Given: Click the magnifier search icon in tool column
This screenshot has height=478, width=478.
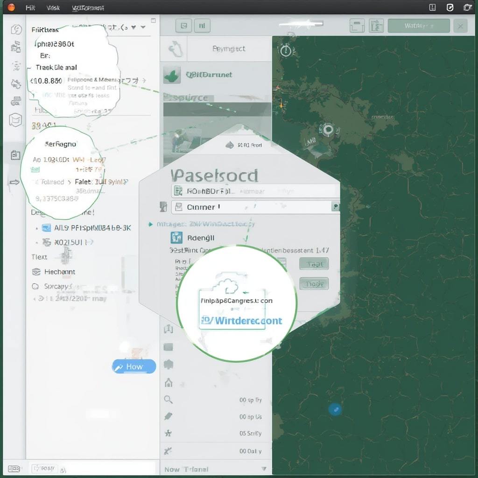Looking at the screenshot, I should 168,400.
